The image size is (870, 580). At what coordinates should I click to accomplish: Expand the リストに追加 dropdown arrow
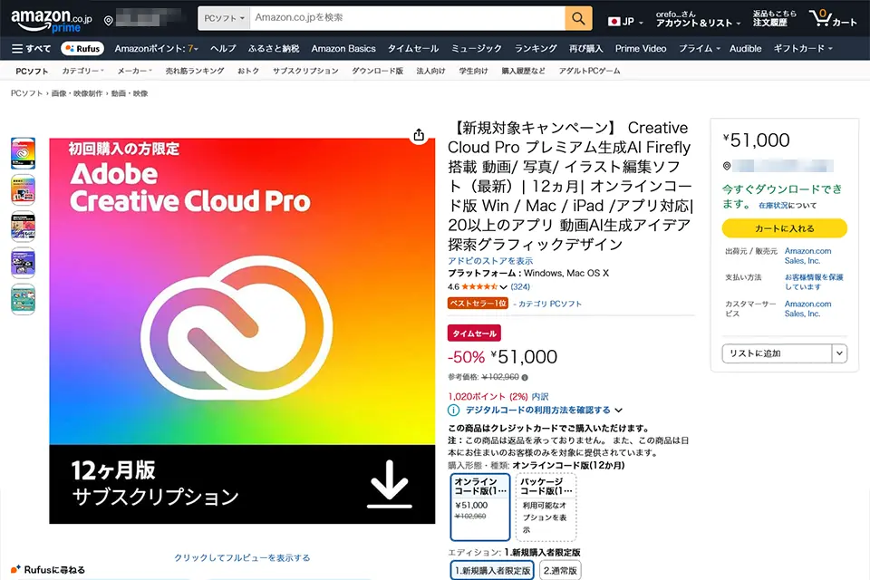[838, 353]
